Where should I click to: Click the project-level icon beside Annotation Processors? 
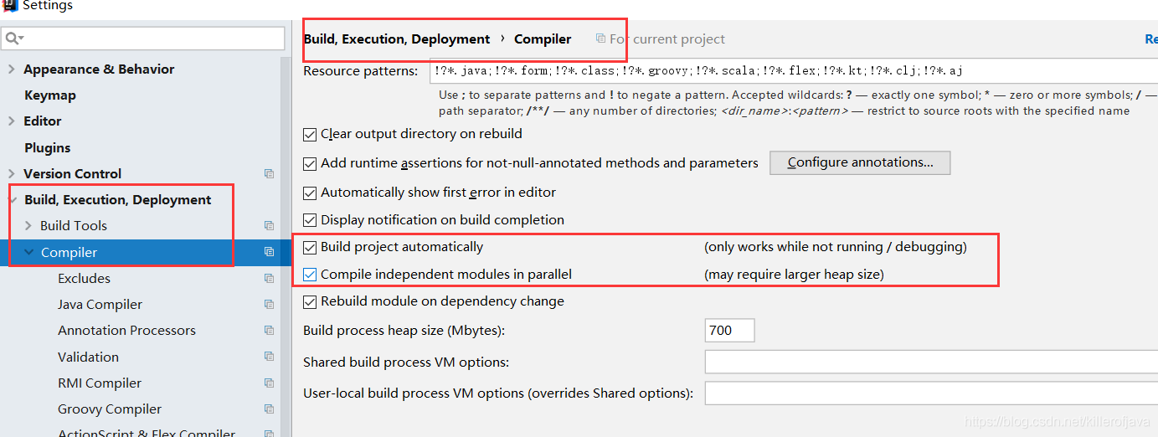pyautogui.click(x=269, y=331)
